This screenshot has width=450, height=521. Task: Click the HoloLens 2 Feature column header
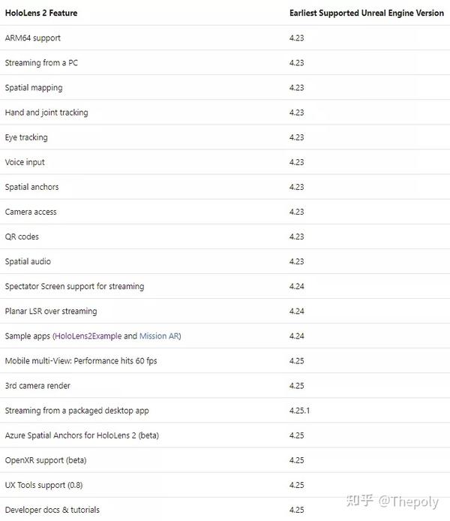(41, 14)
